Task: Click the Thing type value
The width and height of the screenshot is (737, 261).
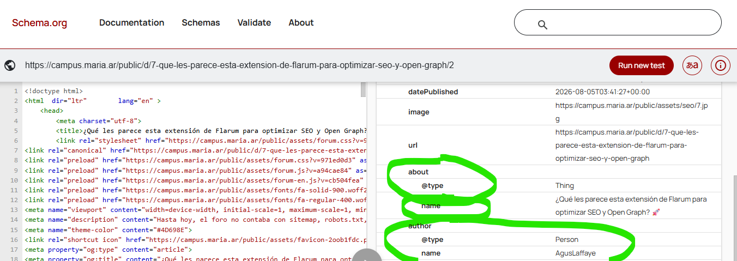Action: (565, 185)
